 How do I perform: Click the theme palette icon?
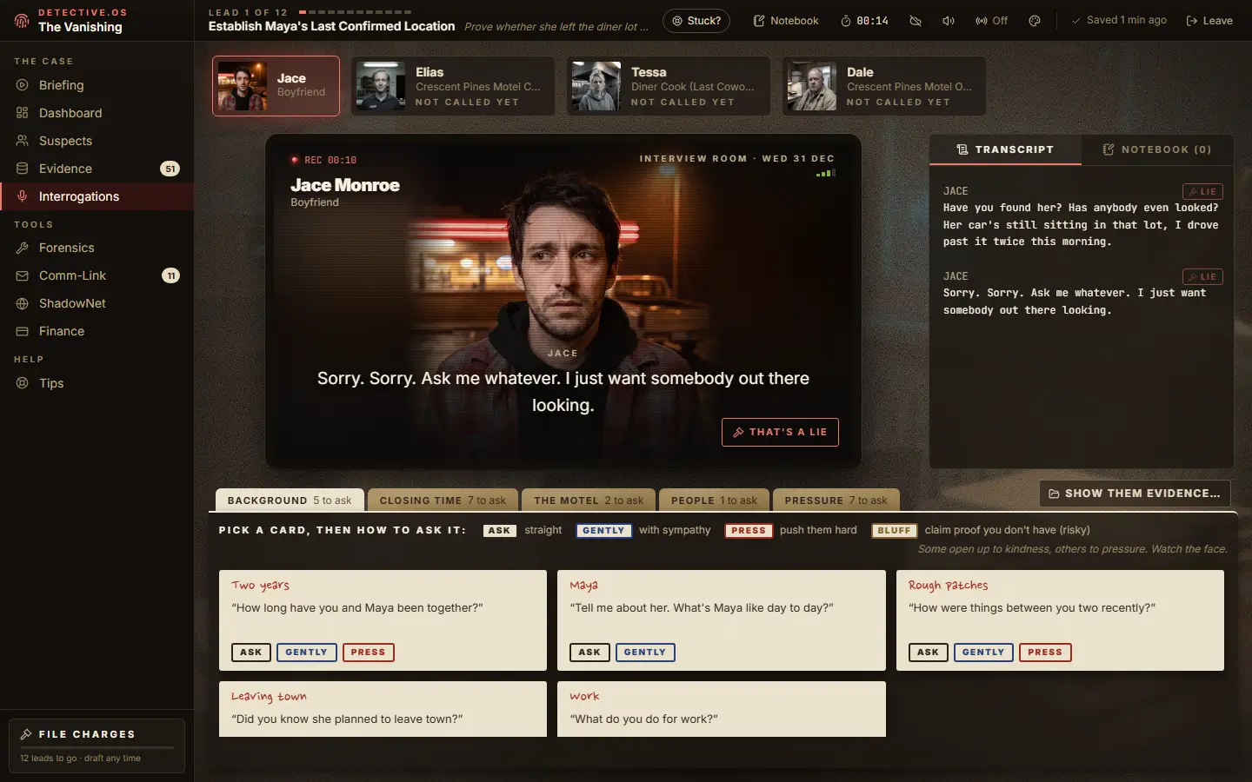1035,21
